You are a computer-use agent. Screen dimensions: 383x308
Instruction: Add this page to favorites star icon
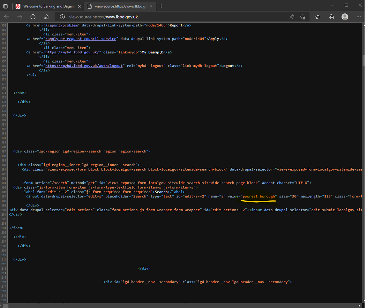click(303, 17)
